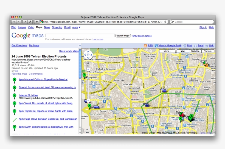The width and height of the screenshot is (225, 149).
Task: Zoom out with the minus button
Action: pyautogui.click(x=88, y=101)
